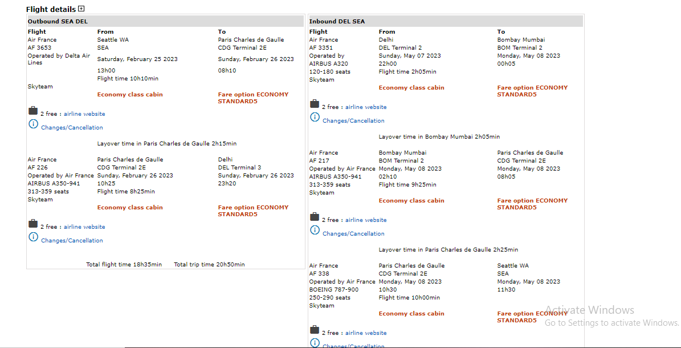Click the Outbound SEA DEL header
681x348 pixels.
click(x=58, y=22)
